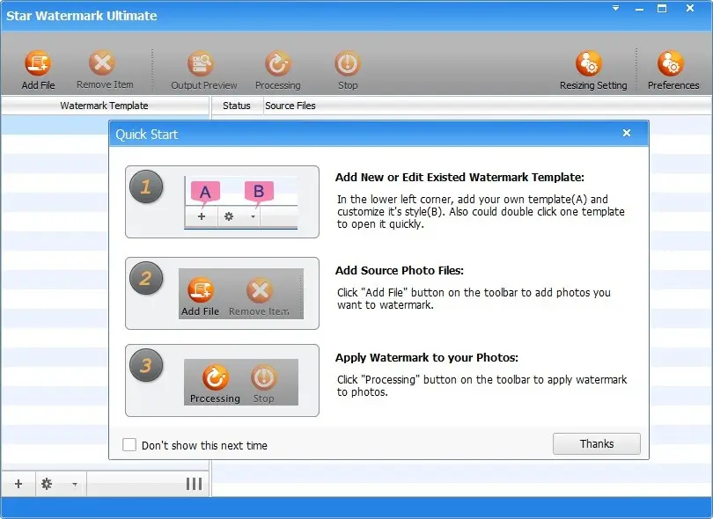This screenshot has width=713, height=519.
Task: Click the Thanks button
Action: pyautogui.click(x=597, y=443)
